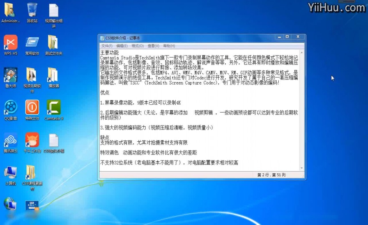
Task: Select the 播放器 folder shortcut
Action: [54, 77]
